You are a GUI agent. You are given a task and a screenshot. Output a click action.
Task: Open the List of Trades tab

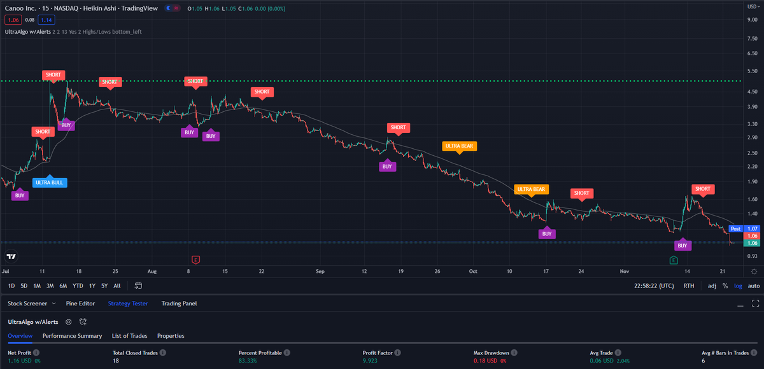pos(129,335)
